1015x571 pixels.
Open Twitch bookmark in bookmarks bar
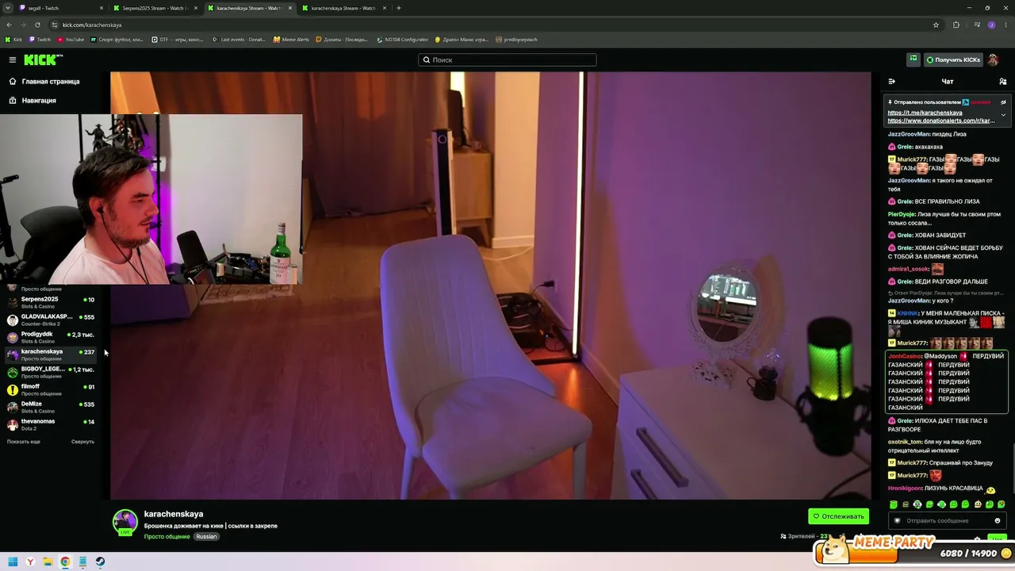click(40, 40)
